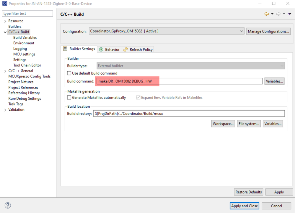This screenshot has width=295, height=213.
Task: Expand the Resource tree node
Action: click(5, 21)
